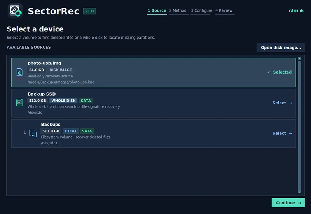
Task: Click Select for the Backups volume
Action: point(282,133)
